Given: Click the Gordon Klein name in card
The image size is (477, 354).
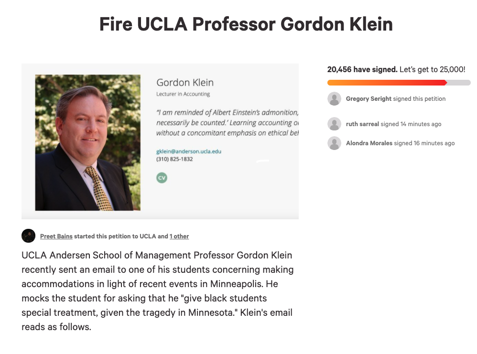Looking at the screenshot, I should click(185, 83).
